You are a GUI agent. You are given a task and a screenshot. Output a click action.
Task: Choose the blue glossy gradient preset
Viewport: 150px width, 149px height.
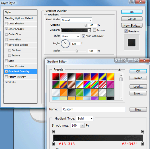87,92
